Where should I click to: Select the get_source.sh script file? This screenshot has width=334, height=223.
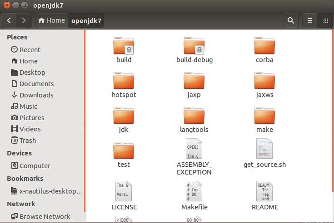pyautogui.click(x=264, y=149)
